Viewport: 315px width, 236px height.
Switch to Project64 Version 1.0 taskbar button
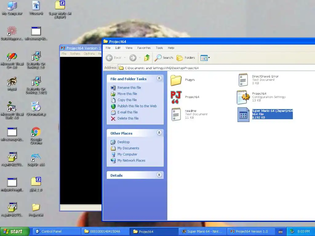click(251, 231)
